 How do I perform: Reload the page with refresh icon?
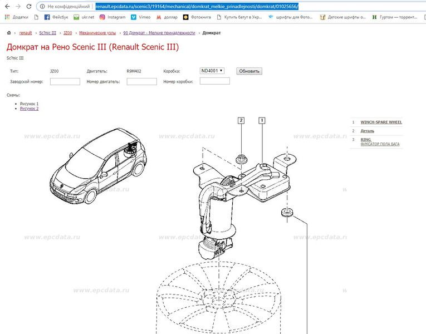28,6
